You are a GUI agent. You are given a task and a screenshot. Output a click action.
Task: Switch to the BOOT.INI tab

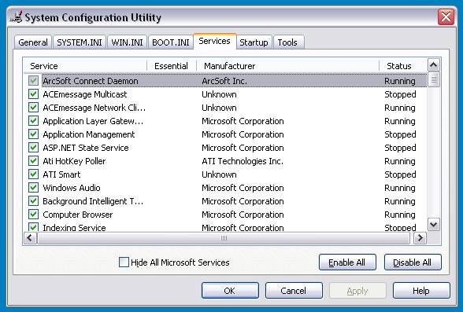[x=170, y=42]
